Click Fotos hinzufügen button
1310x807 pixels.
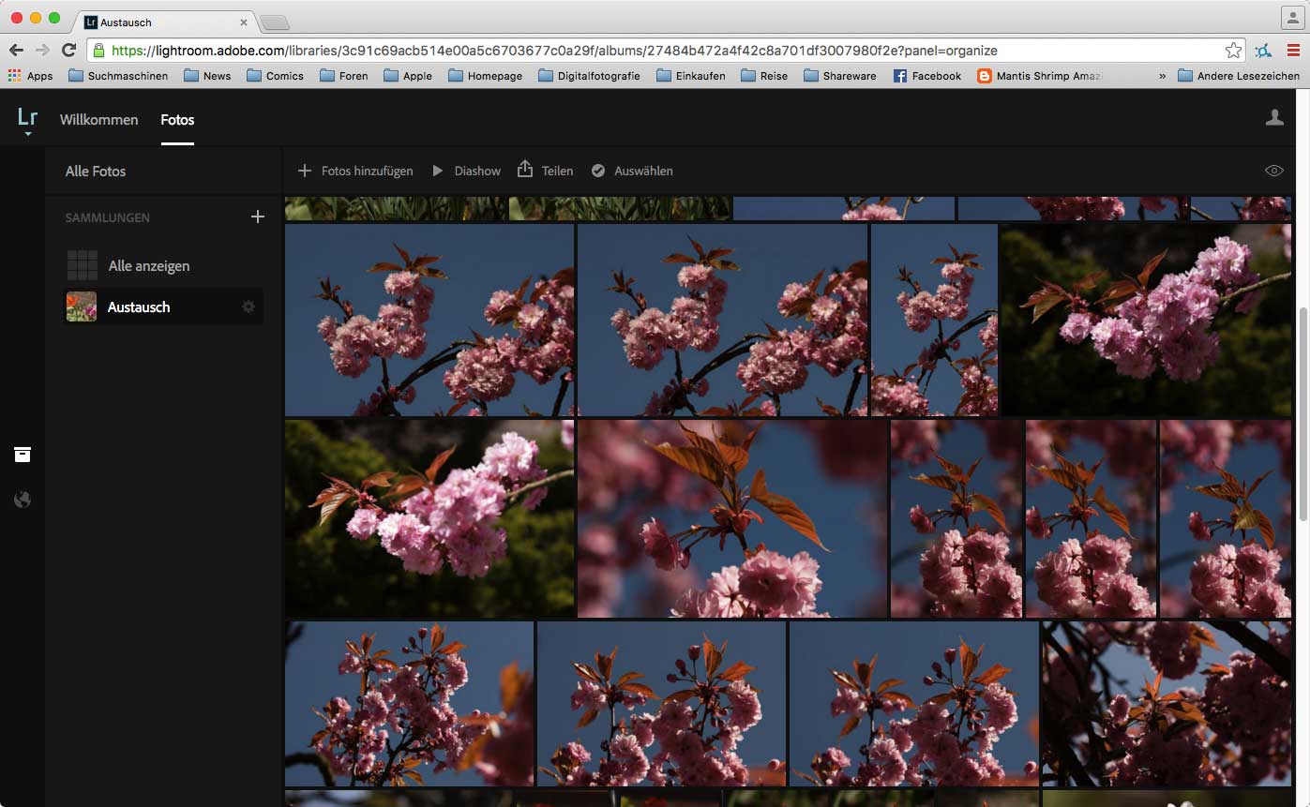(355, 171)
